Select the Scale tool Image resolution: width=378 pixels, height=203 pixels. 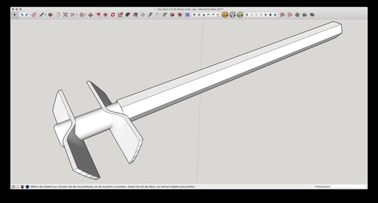(120, 15)
